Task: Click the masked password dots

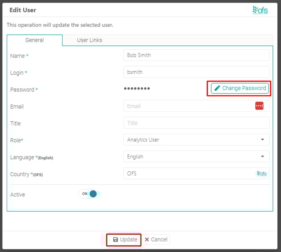Action: pyautogui.click(x=137, y=89)
